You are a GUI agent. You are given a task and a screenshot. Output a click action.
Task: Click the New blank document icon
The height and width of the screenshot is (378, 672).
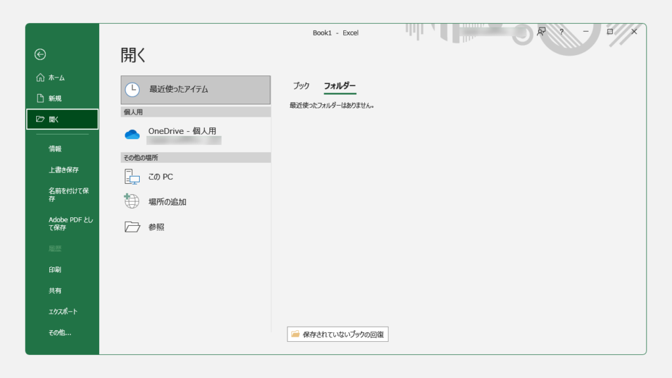(x=40, y=98)
